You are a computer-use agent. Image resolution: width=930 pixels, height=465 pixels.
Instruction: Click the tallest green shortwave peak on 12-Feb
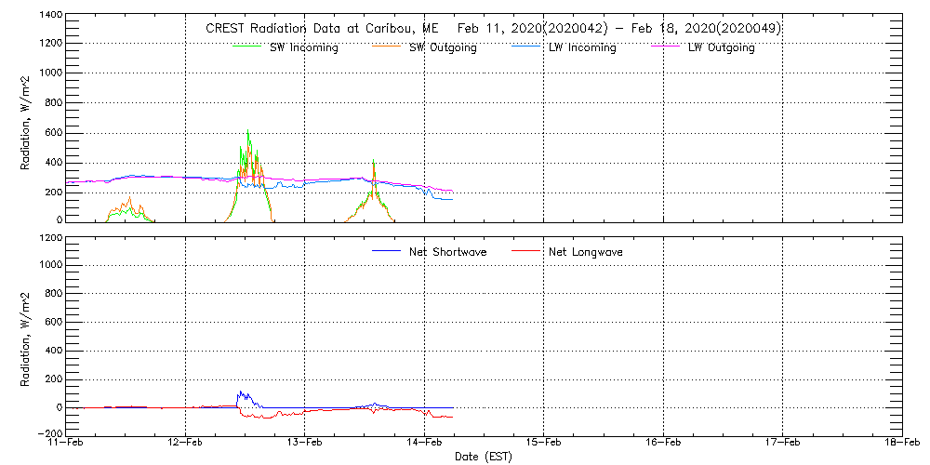pos(247,132)
